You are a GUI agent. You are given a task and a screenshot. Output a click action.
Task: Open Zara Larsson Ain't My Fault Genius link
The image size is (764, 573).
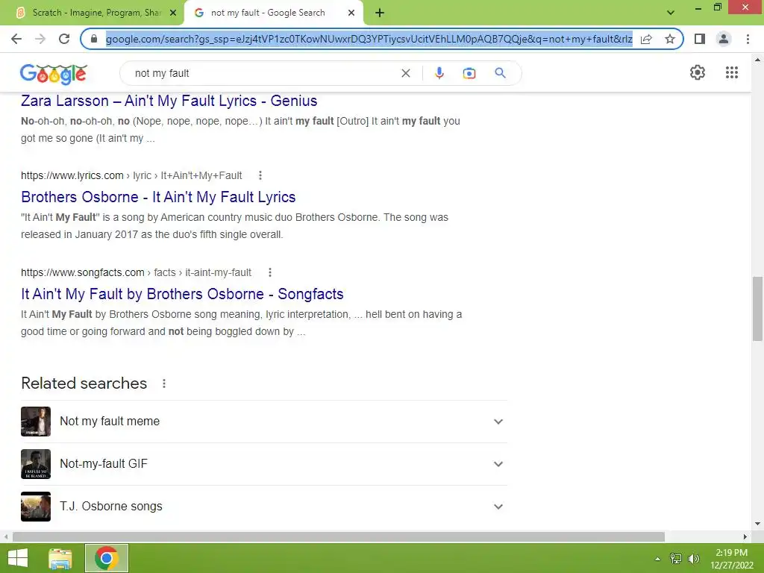[169, 101]
